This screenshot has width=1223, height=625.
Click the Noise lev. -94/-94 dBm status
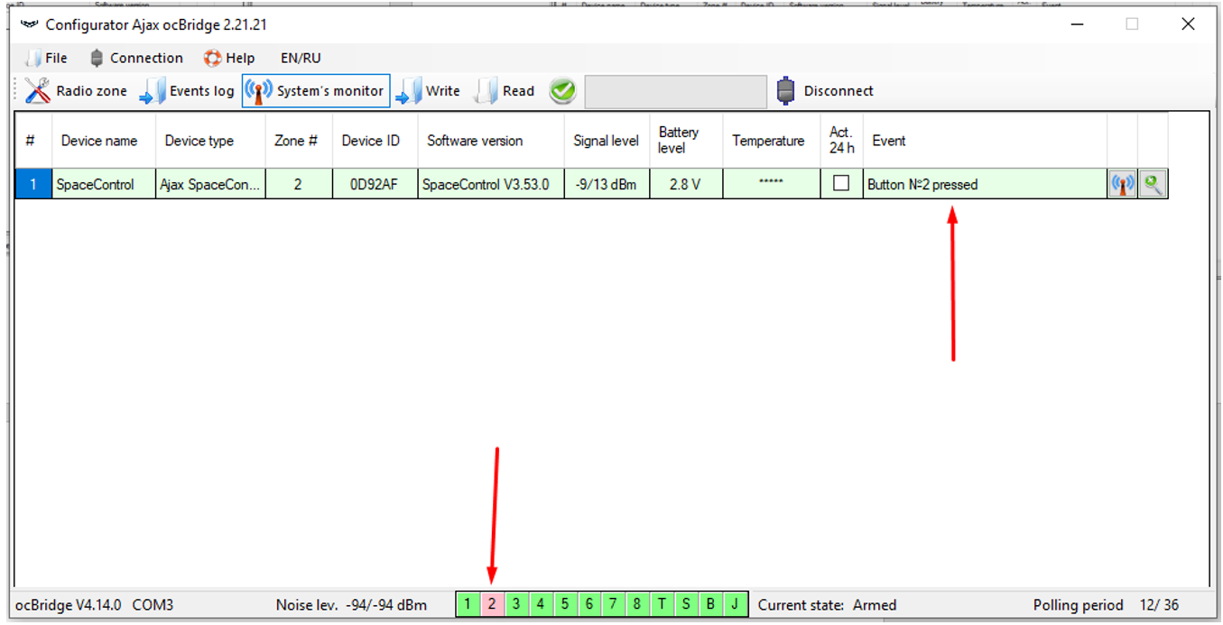pyautogui.click(x=351, y=605)
